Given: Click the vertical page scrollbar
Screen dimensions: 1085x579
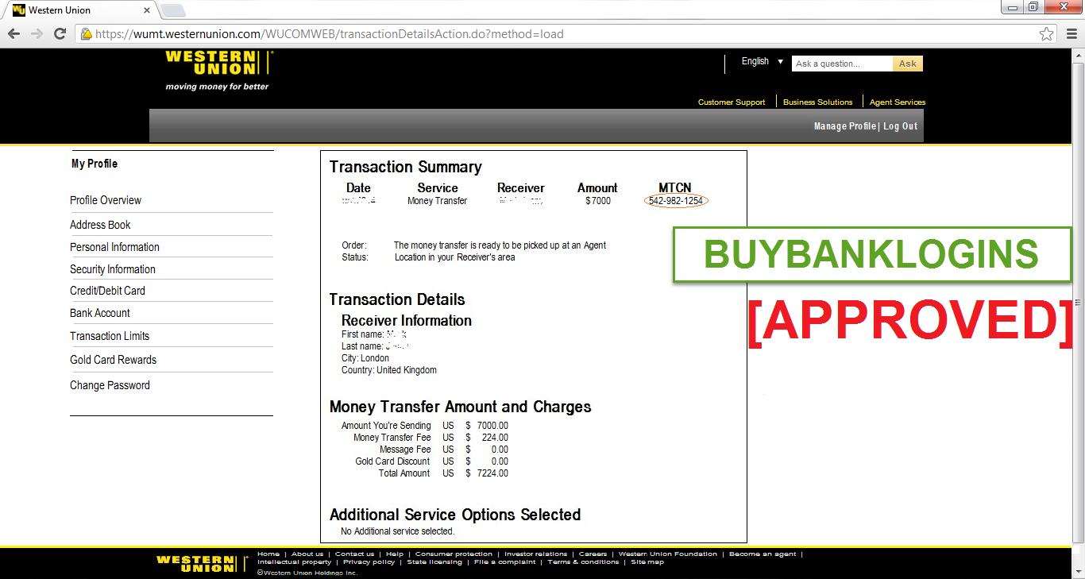Looking at the screenshot, I should coord(1078,302).
